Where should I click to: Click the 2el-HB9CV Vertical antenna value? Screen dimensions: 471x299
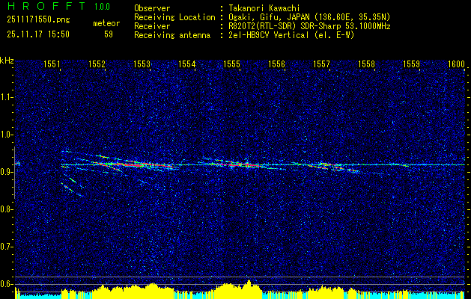(x=291, y=35)
